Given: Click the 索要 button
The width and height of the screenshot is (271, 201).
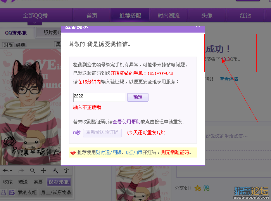Looking at the screenshot, I should (x=38, y=182).
